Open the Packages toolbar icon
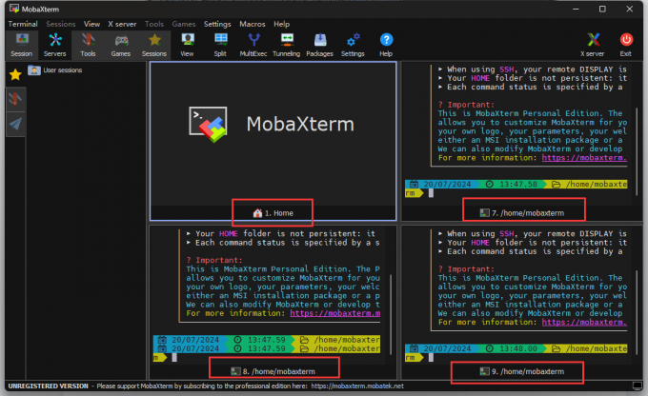Screen dimensions: 648x396 (x=319, y=45)
